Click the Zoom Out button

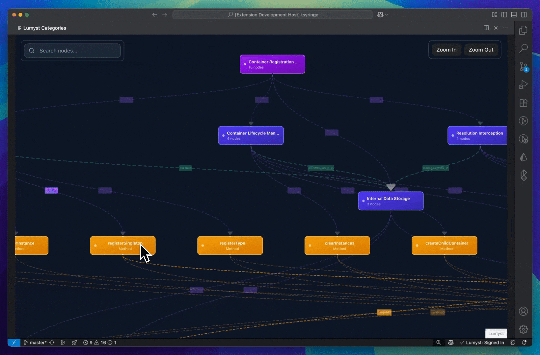coord(481,50)
